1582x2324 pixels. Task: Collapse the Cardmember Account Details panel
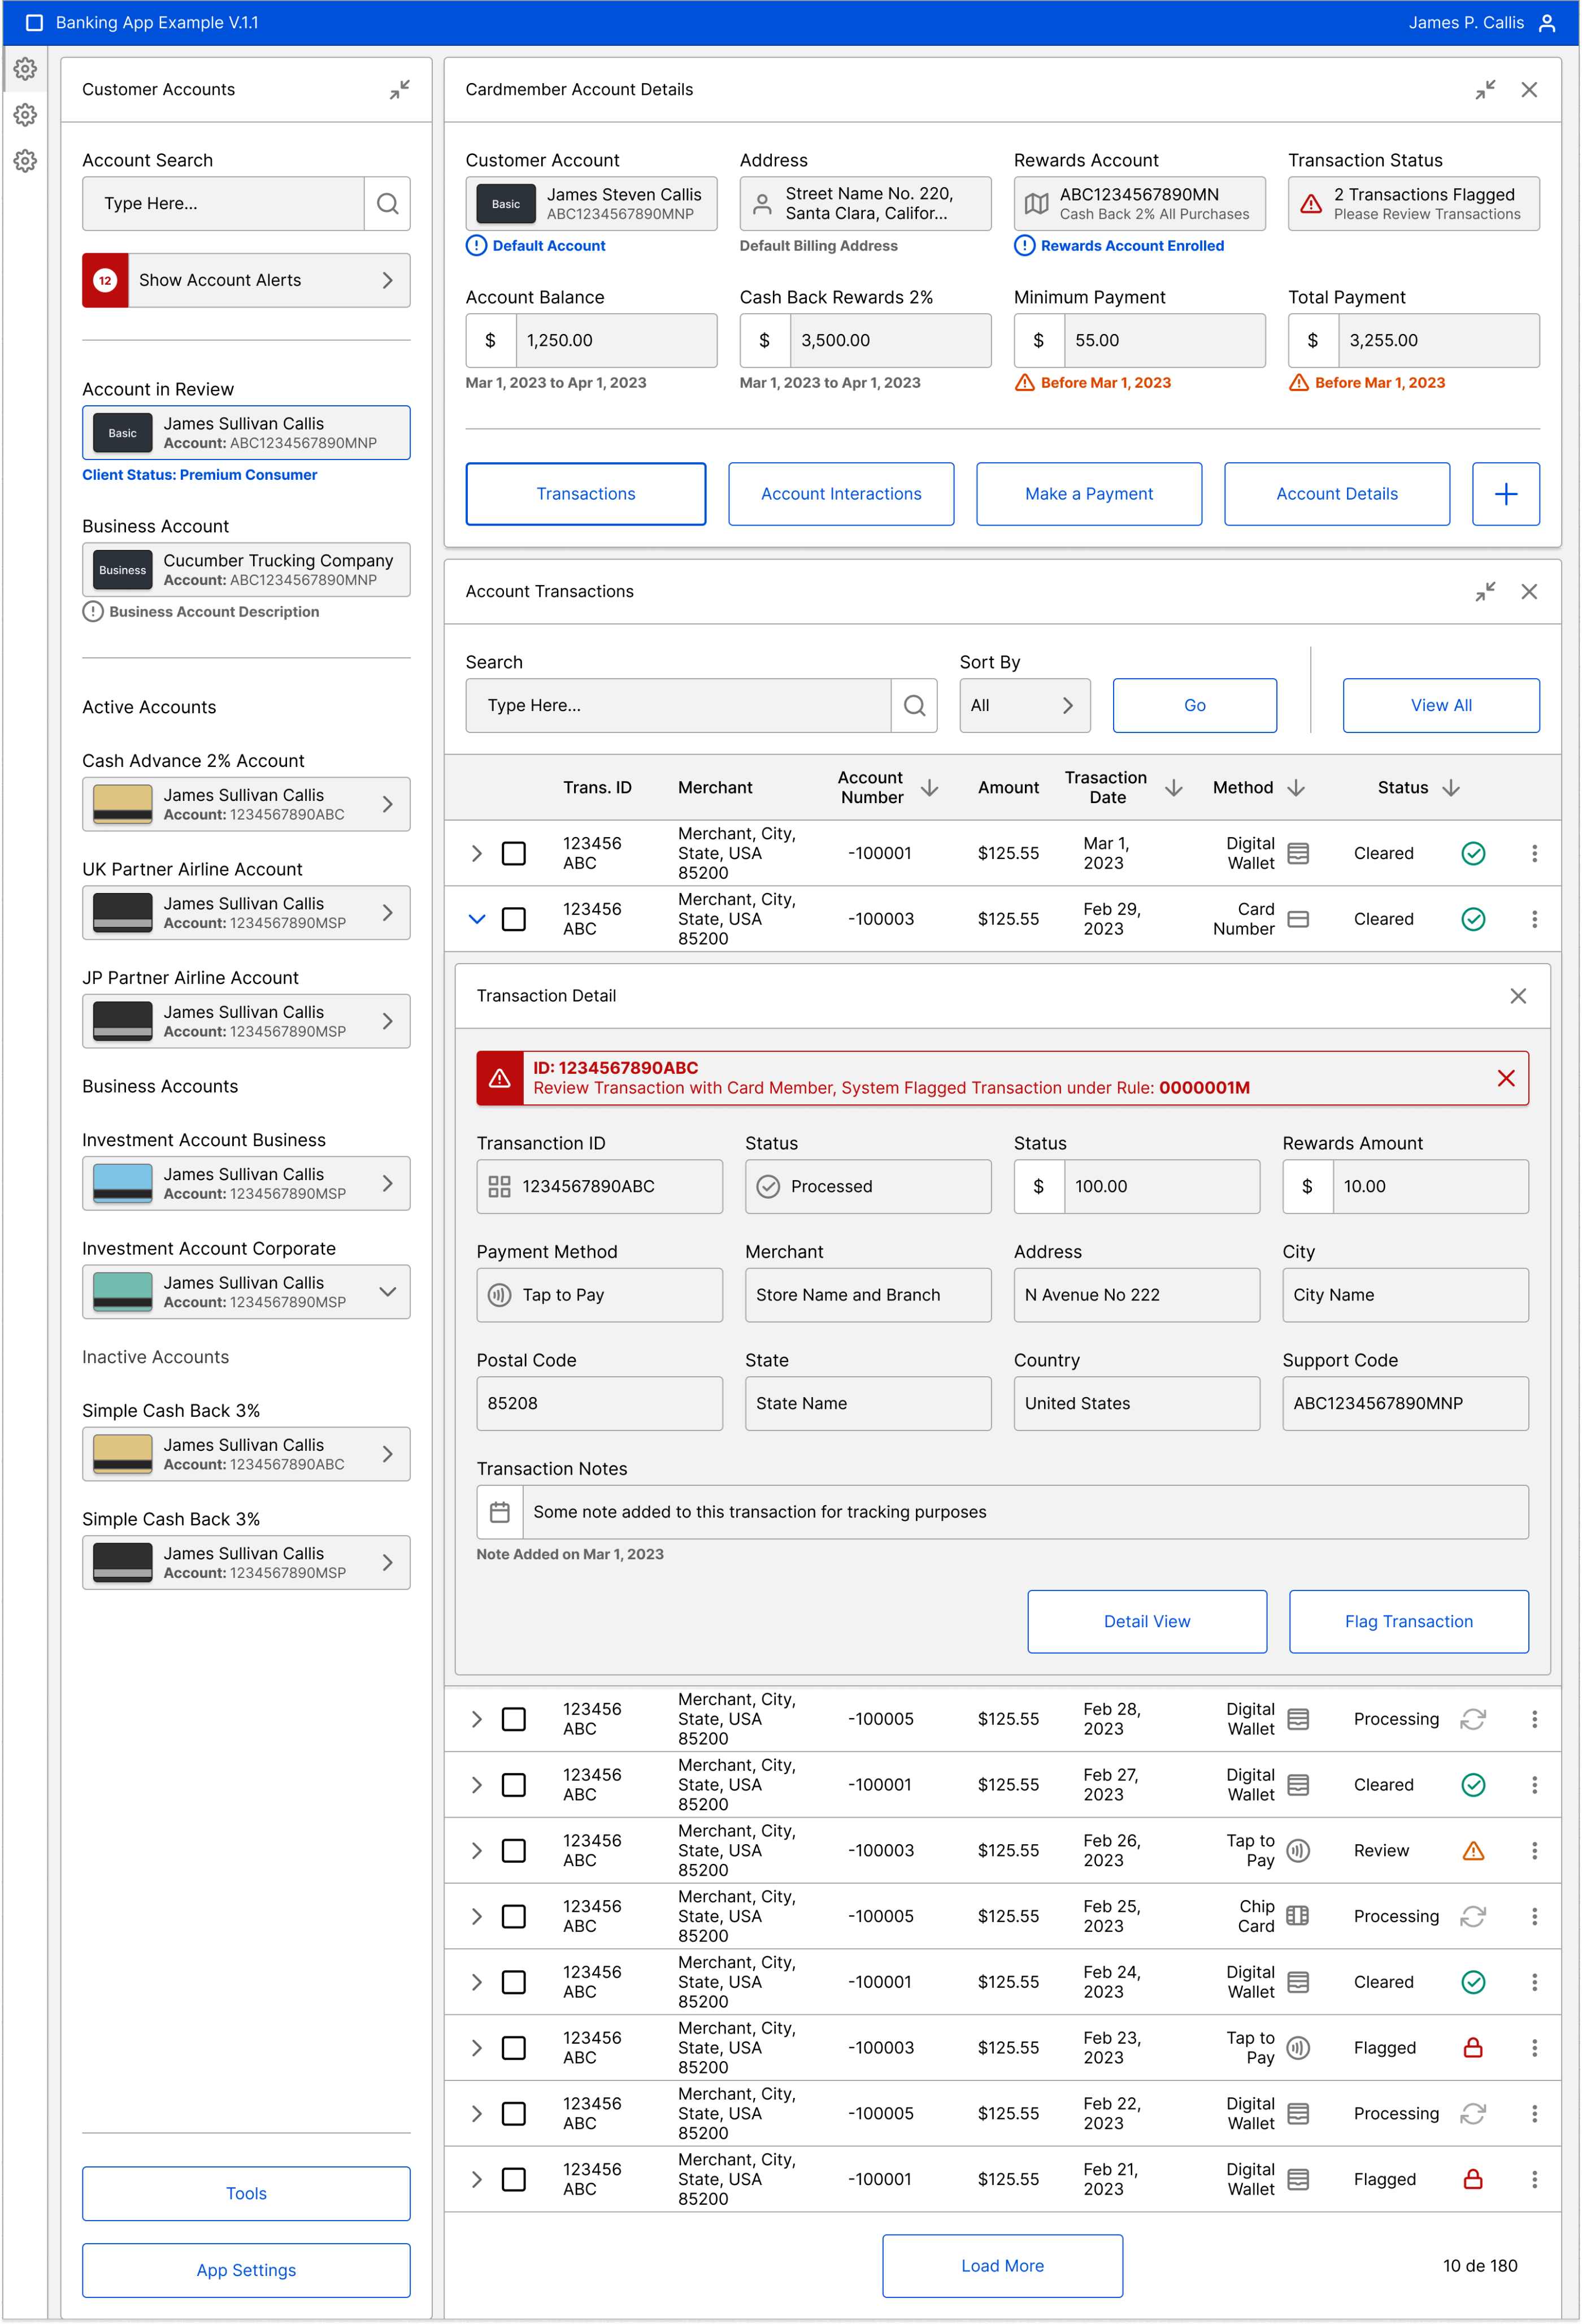pyautogui.click(x=1485, y=90)
